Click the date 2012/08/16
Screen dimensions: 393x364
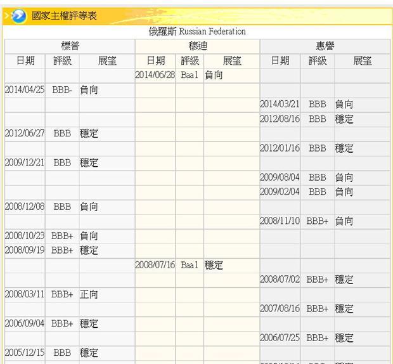click(280, 119)
